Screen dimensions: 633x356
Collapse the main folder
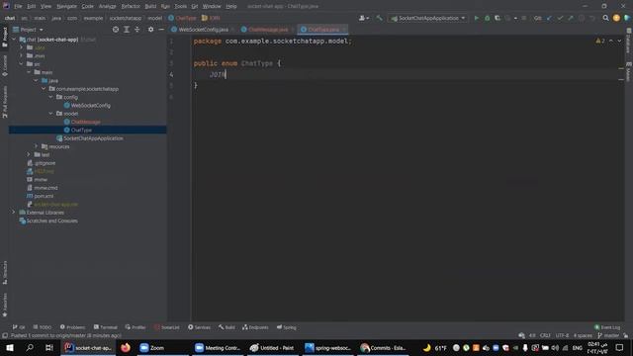coord(29,72)
